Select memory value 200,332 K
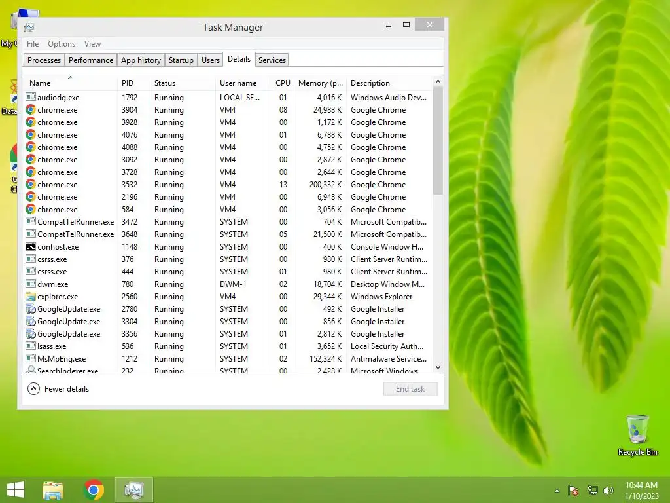 [325, 184]
